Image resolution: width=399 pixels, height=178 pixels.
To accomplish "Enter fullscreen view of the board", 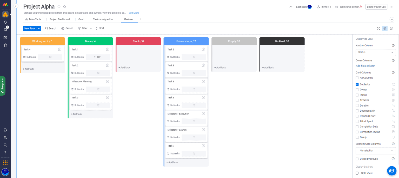I will point(378,28).
